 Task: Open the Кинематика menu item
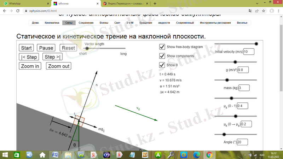click(52, 23)
